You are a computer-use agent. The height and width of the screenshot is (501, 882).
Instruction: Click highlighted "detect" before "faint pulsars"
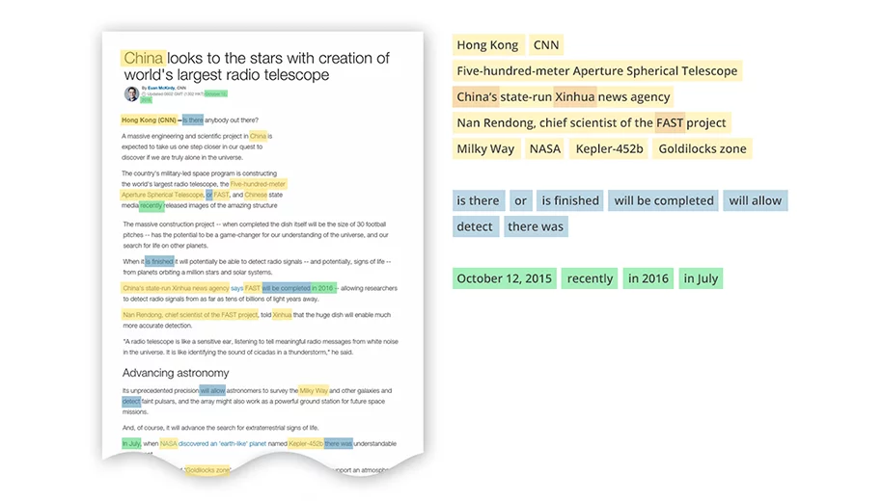click(x=131, y=401)
